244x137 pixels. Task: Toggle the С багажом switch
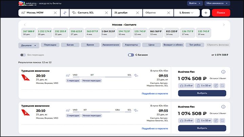131,55
